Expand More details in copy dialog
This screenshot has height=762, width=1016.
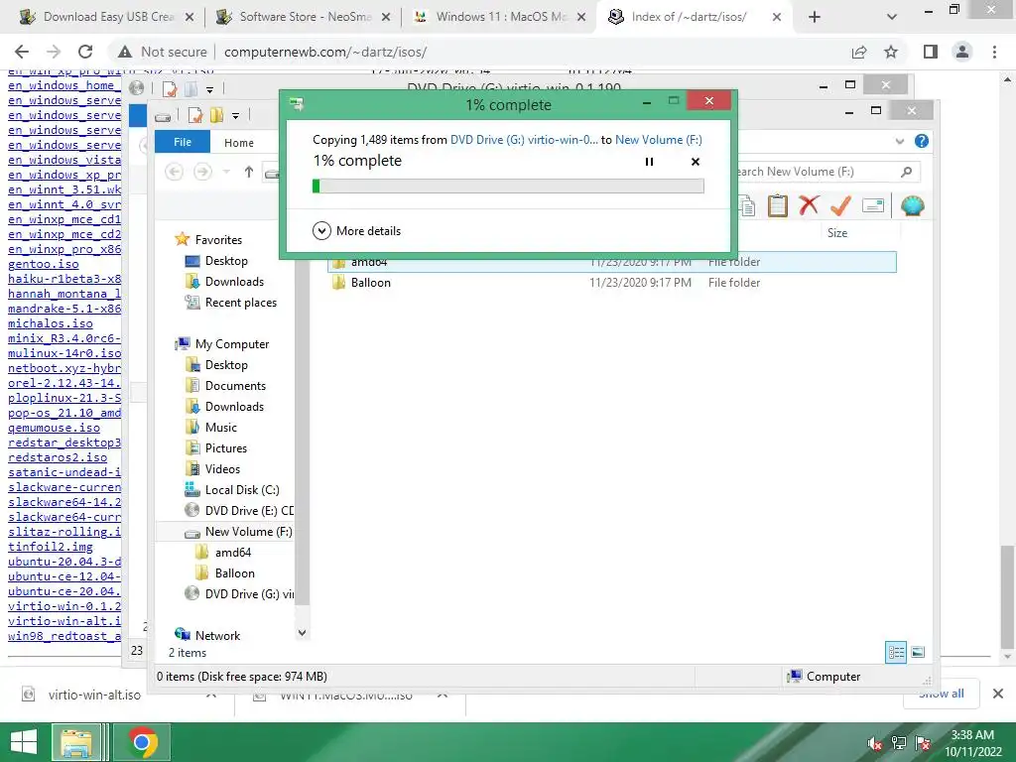356,230
